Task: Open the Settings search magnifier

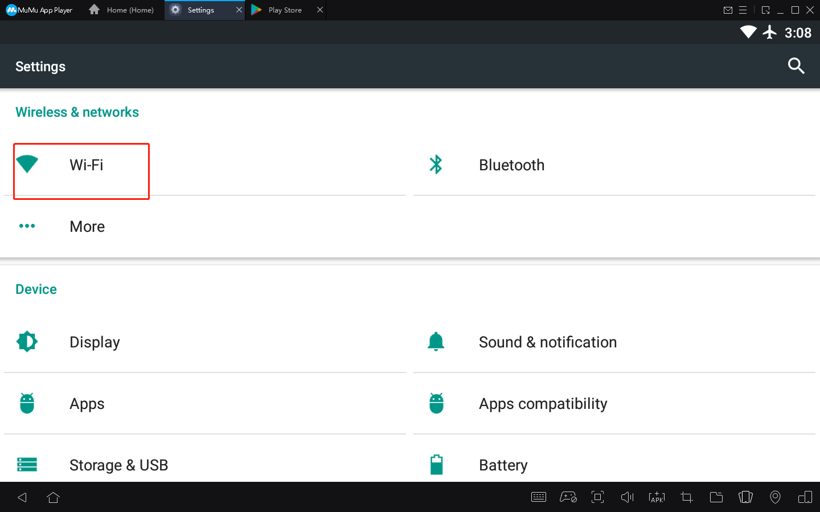Action: click(x=796, y=66)
